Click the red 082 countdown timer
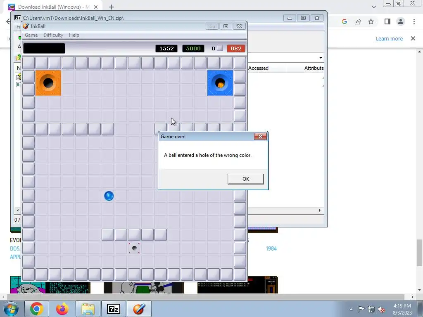Viewport: 423px width, 317px height. click(236, 49)
